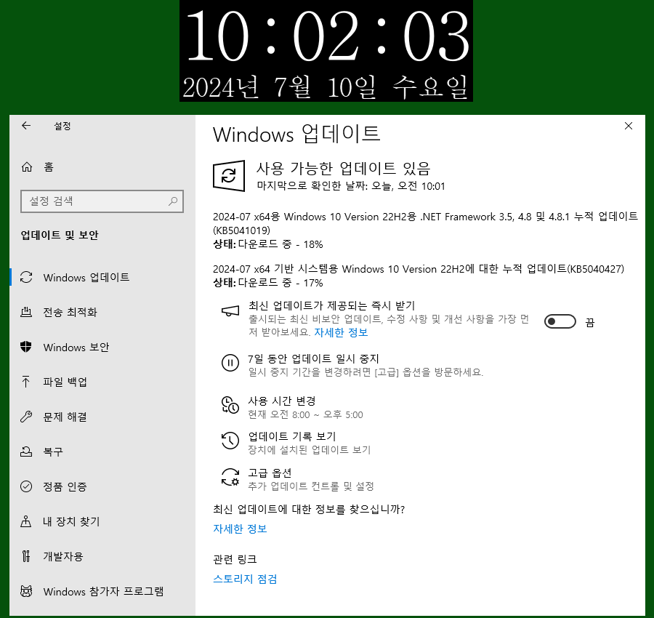Screen dimensions: 654x618
Task: Close the settings window with X
Action: coord(629,126)
